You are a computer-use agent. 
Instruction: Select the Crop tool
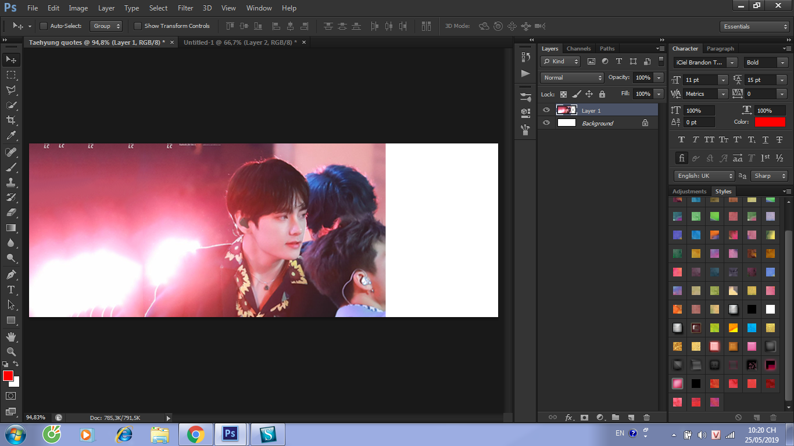11,120
